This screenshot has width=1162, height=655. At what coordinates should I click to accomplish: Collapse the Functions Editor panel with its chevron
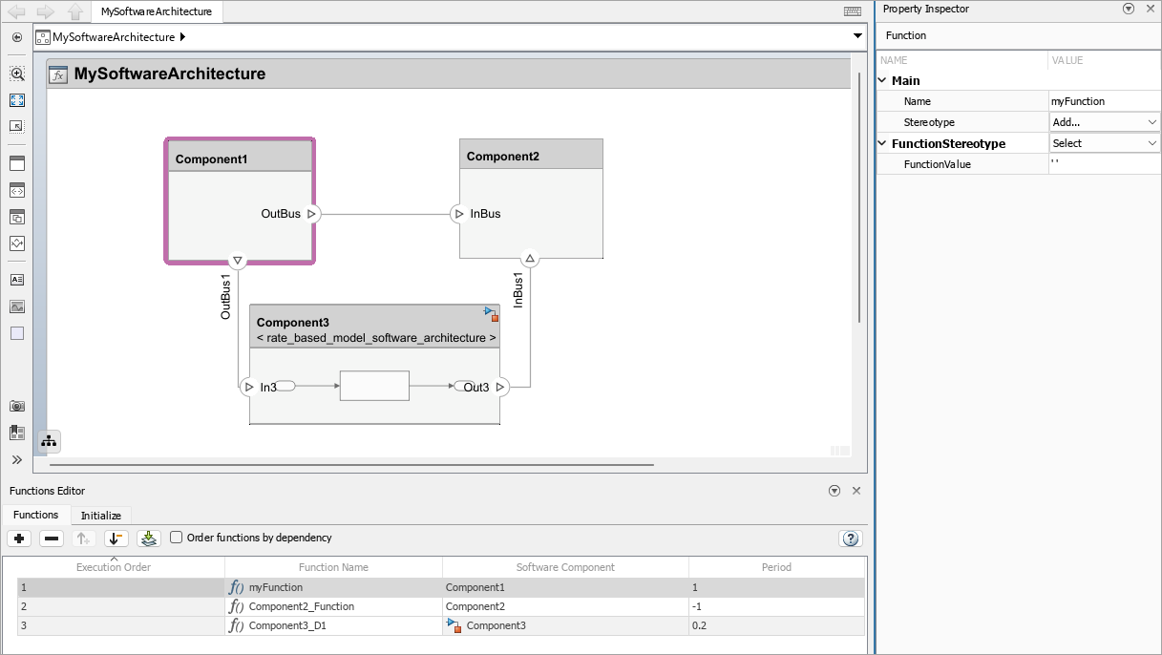point(835,490)
